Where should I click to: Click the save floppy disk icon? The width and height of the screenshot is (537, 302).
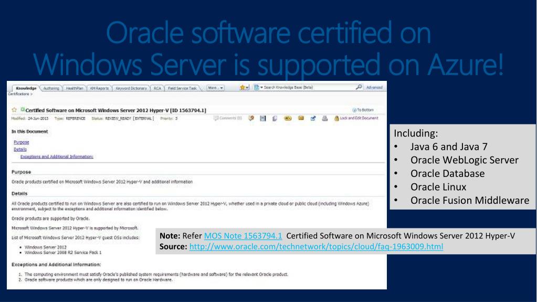(x=262, y=118)
